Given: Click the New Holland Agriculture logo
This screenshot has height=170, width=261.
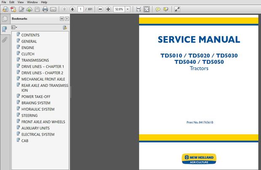Looking at the screenshot, I should point(199,159).
